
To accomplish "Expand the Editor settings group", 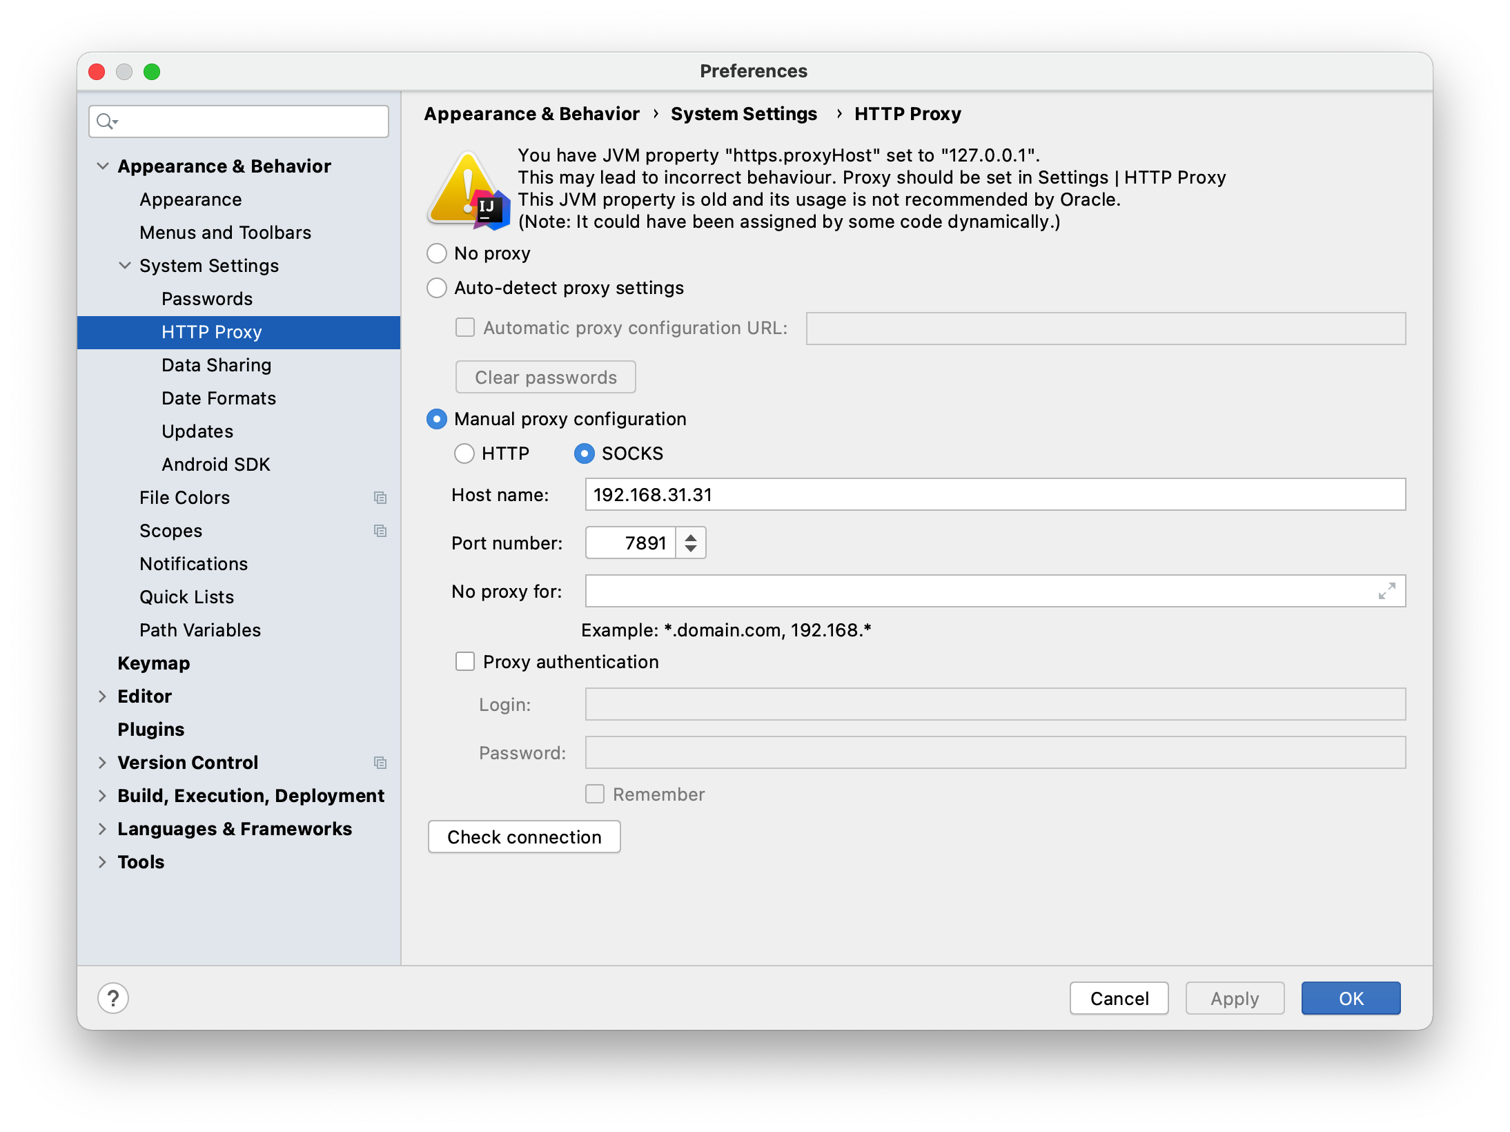I will [x=103, y=696].
